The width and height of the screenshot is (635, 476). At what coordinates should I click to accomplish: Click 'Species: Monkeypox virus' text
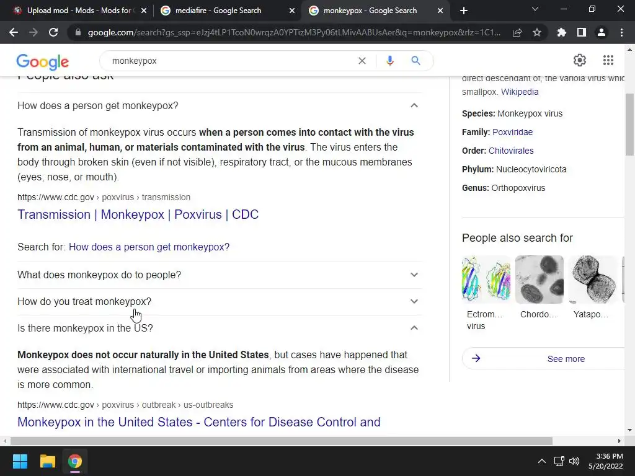click(x=512, y=113)
